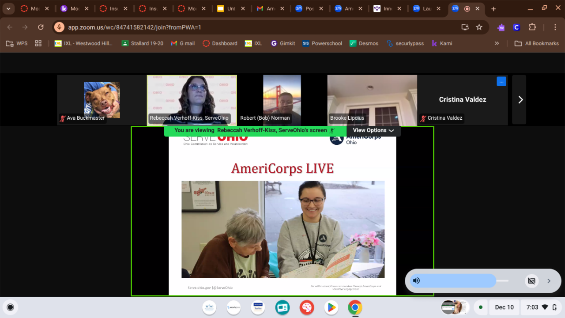
Task: Open the Dashboard bookmark
Action: [220, 43]
